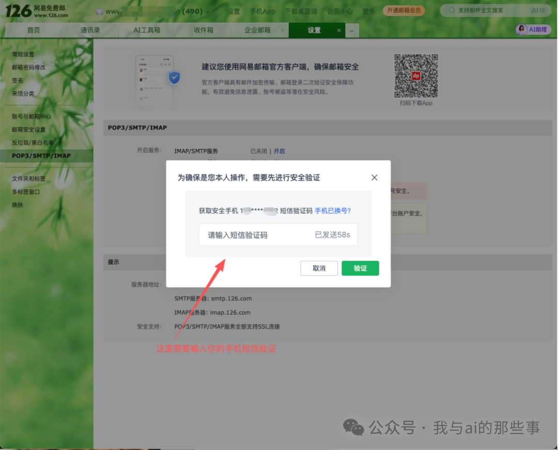558x450 pixels.
Task: Open 会员中心 in the top header
Action: coord(340,11)
